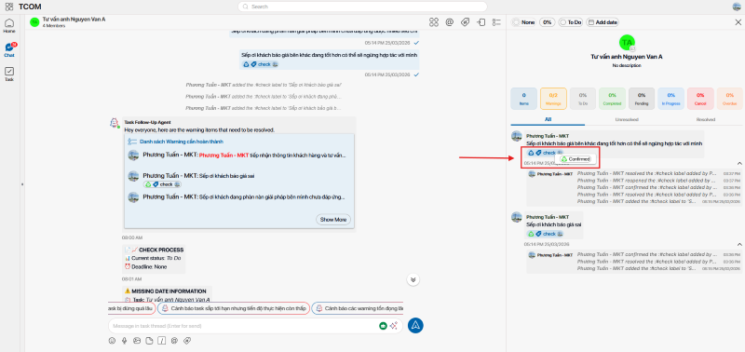Select the None priority option
This screenshot has height=352, width=745.
[x=523, y=22]
